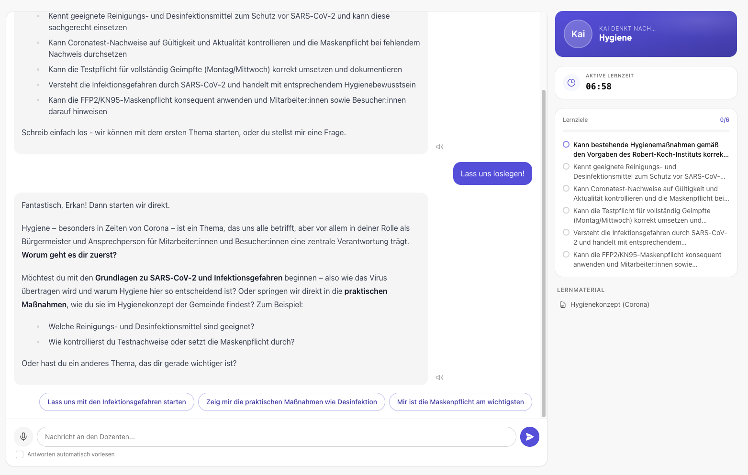Click in the 'Nachricht an den Dozenten' field
Screen dimensions: 748x475
[277, 436]
